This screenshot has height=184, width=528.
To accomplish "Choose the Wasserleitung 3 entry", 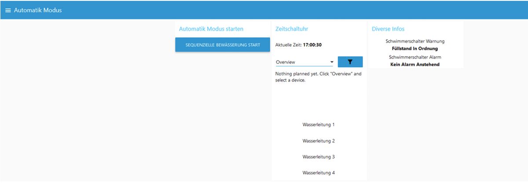I will tap(319, 157).
